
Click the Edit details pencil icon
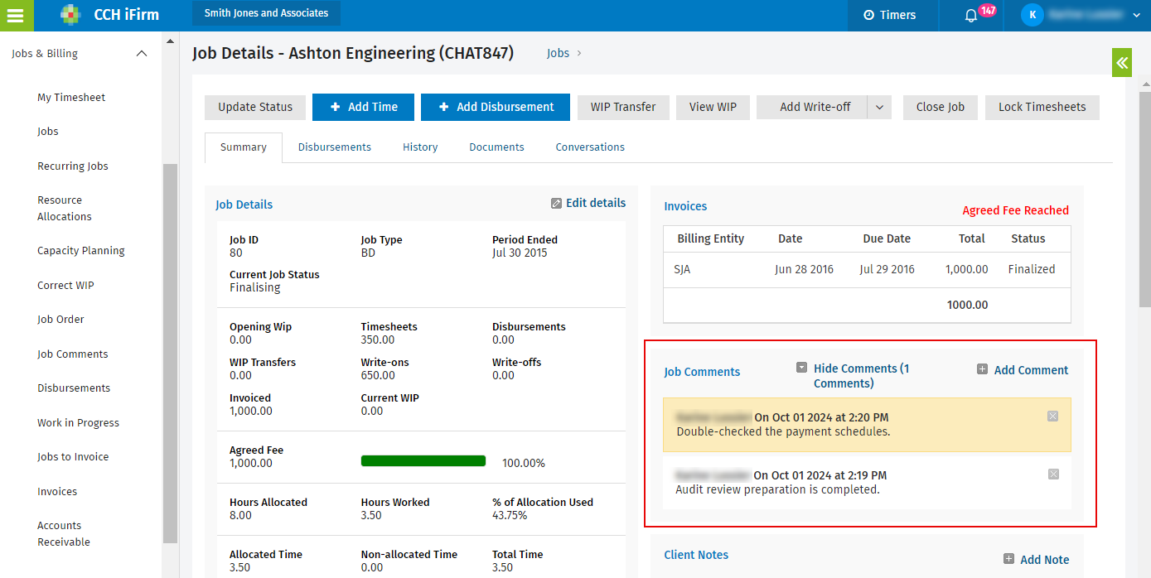coord(556,204)
